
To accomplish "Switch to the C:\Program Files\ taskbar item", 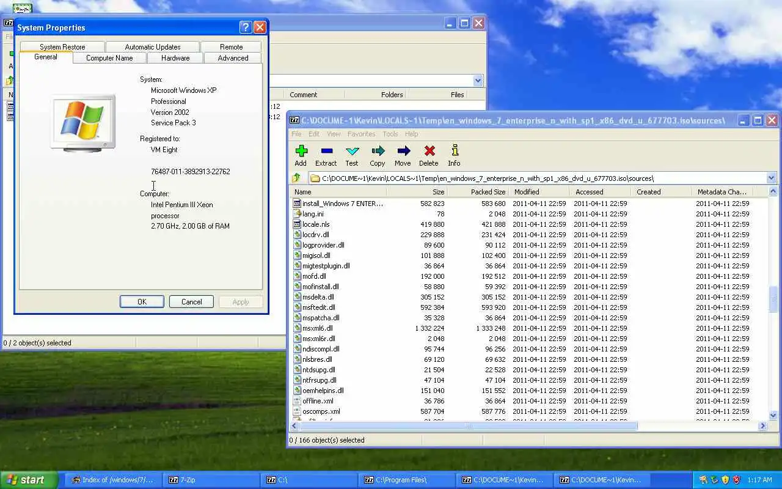I will point(406,480).
